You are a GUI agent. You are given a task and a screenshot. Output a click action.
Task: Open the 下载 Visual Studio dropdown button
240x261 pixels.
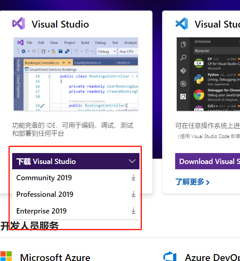pyautogui.click(x=76, y=161)
